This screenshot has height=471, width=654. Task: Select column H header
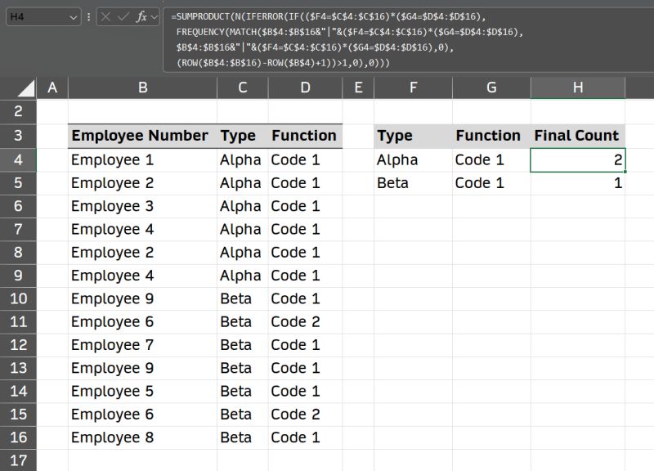pyautogui.click(x=578, y=87)
